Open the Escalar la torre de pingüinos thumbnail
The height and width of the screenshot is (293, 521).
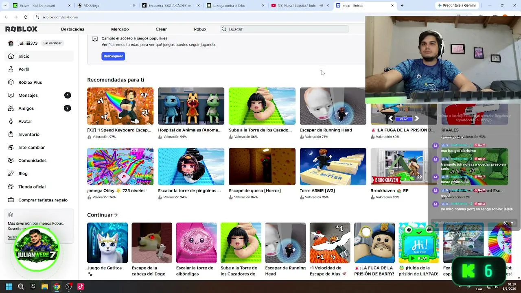tap(191, 166)
